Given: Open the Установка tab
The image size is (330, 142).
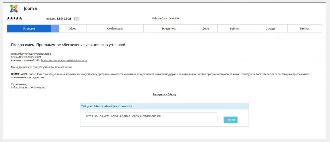Looking at the screenshot, I should coord(29,29).
